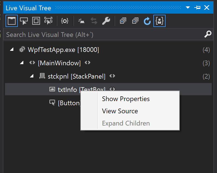Viewport: 217px width, 173px height.
Task: Click the disabled Hot Reload arrows icon
Action: (x=94, y=21)
